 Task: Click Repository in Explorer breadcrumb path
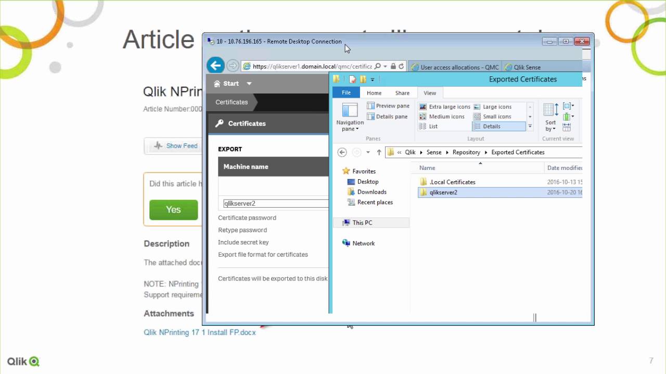466,152
